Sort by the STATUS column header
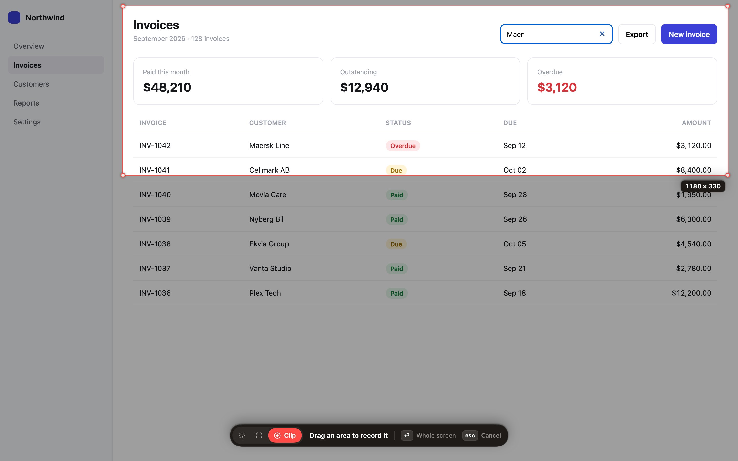738x461 pixels. point(398,123)
